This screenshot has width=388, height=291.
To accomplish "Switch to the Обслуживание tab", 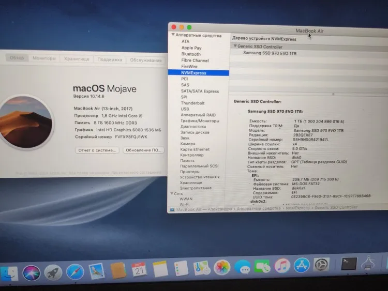I will click(x=145, y=60).
